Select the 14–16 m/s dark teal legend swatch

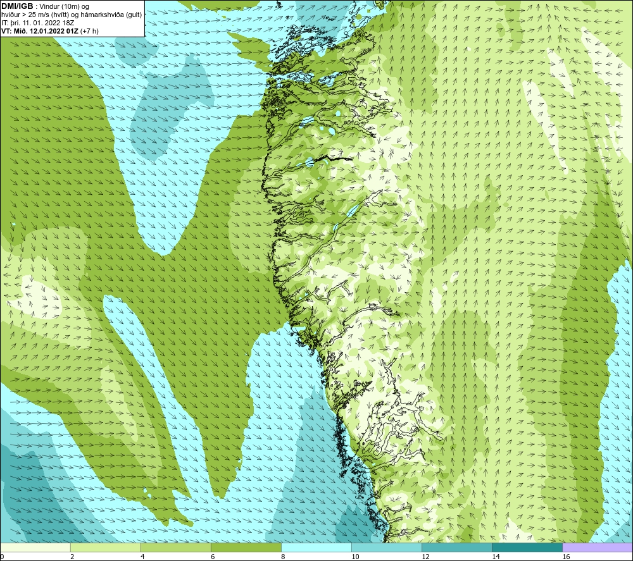[x=527, y=547]
